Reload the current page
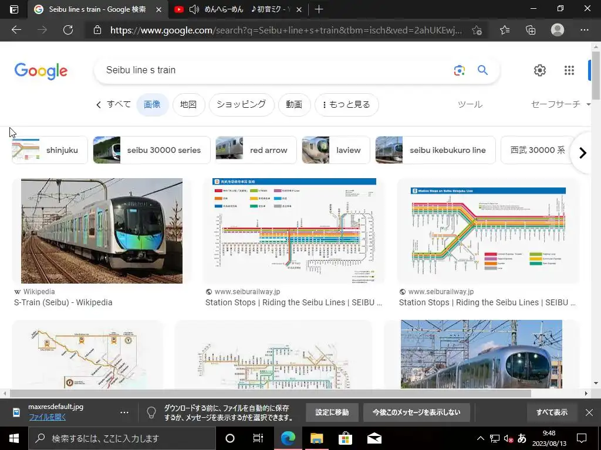The height and width of the screenshot is (450, 601). (68, 30)
